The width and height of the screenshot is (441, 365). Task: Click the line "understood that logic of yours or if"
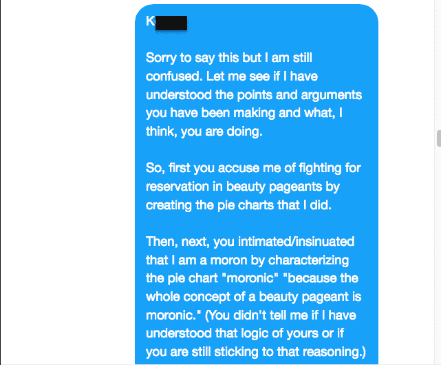click(x=245, y=333)
